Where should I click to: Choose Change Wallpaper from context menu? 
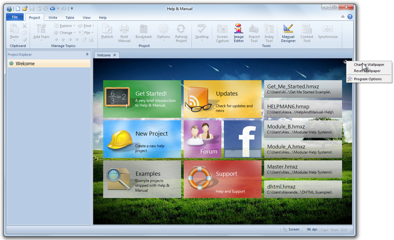pos(369,65)
